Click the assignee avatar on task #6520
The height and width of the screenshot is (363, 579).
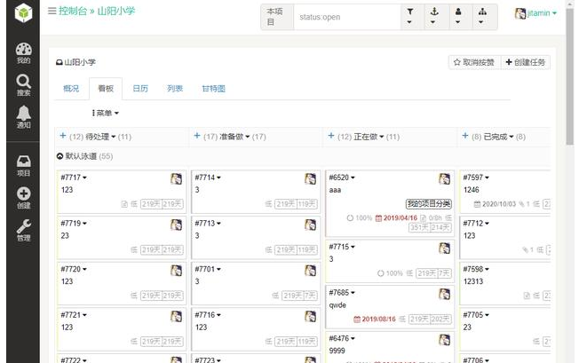point(444,178)
